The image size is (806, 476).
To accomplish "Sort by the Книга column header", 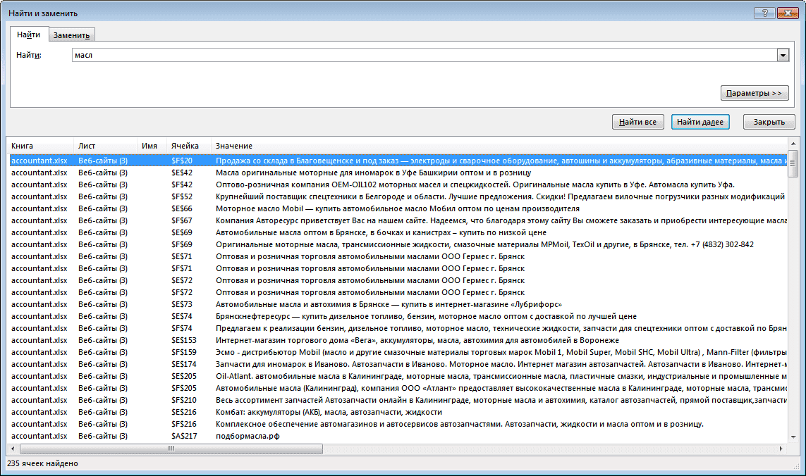I will 40,146.
